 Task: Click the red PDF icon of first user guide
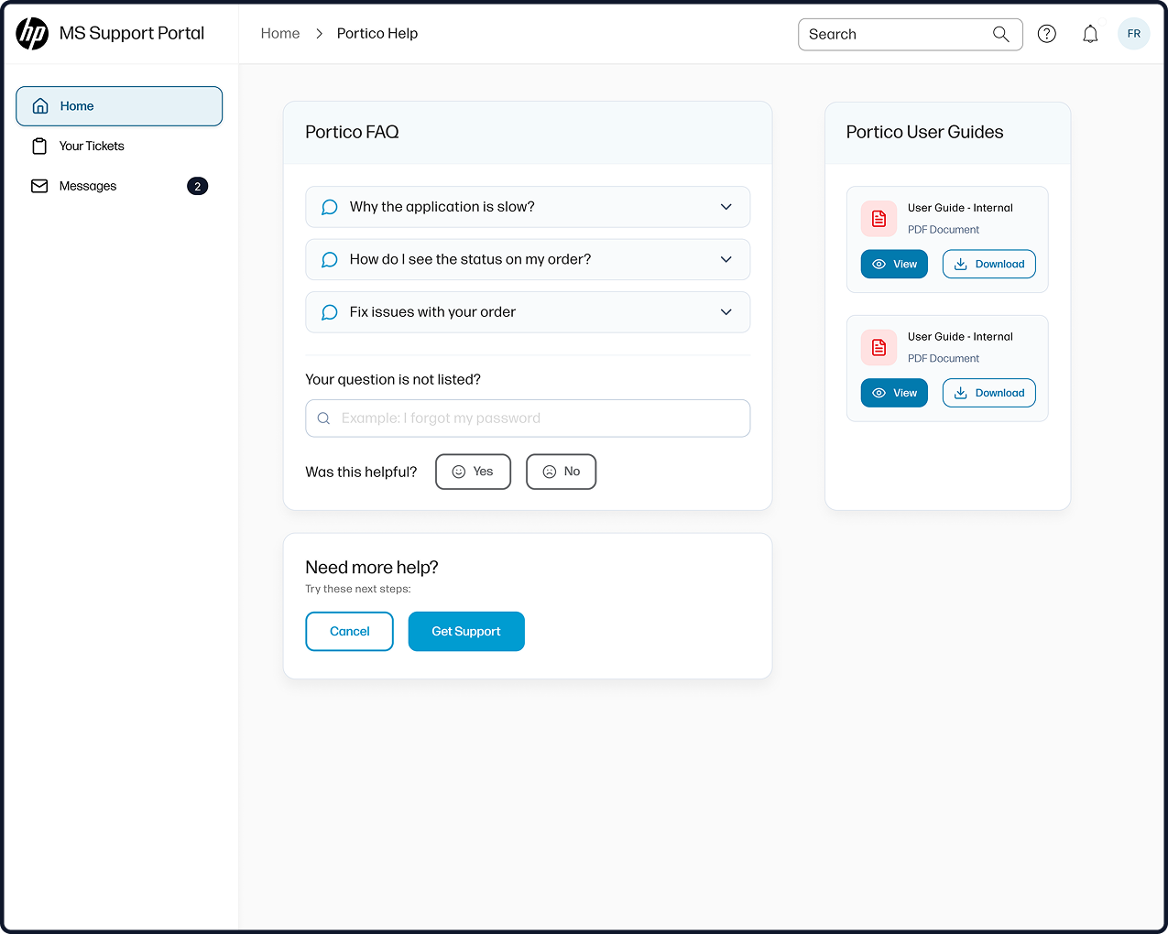click(879, 219)
